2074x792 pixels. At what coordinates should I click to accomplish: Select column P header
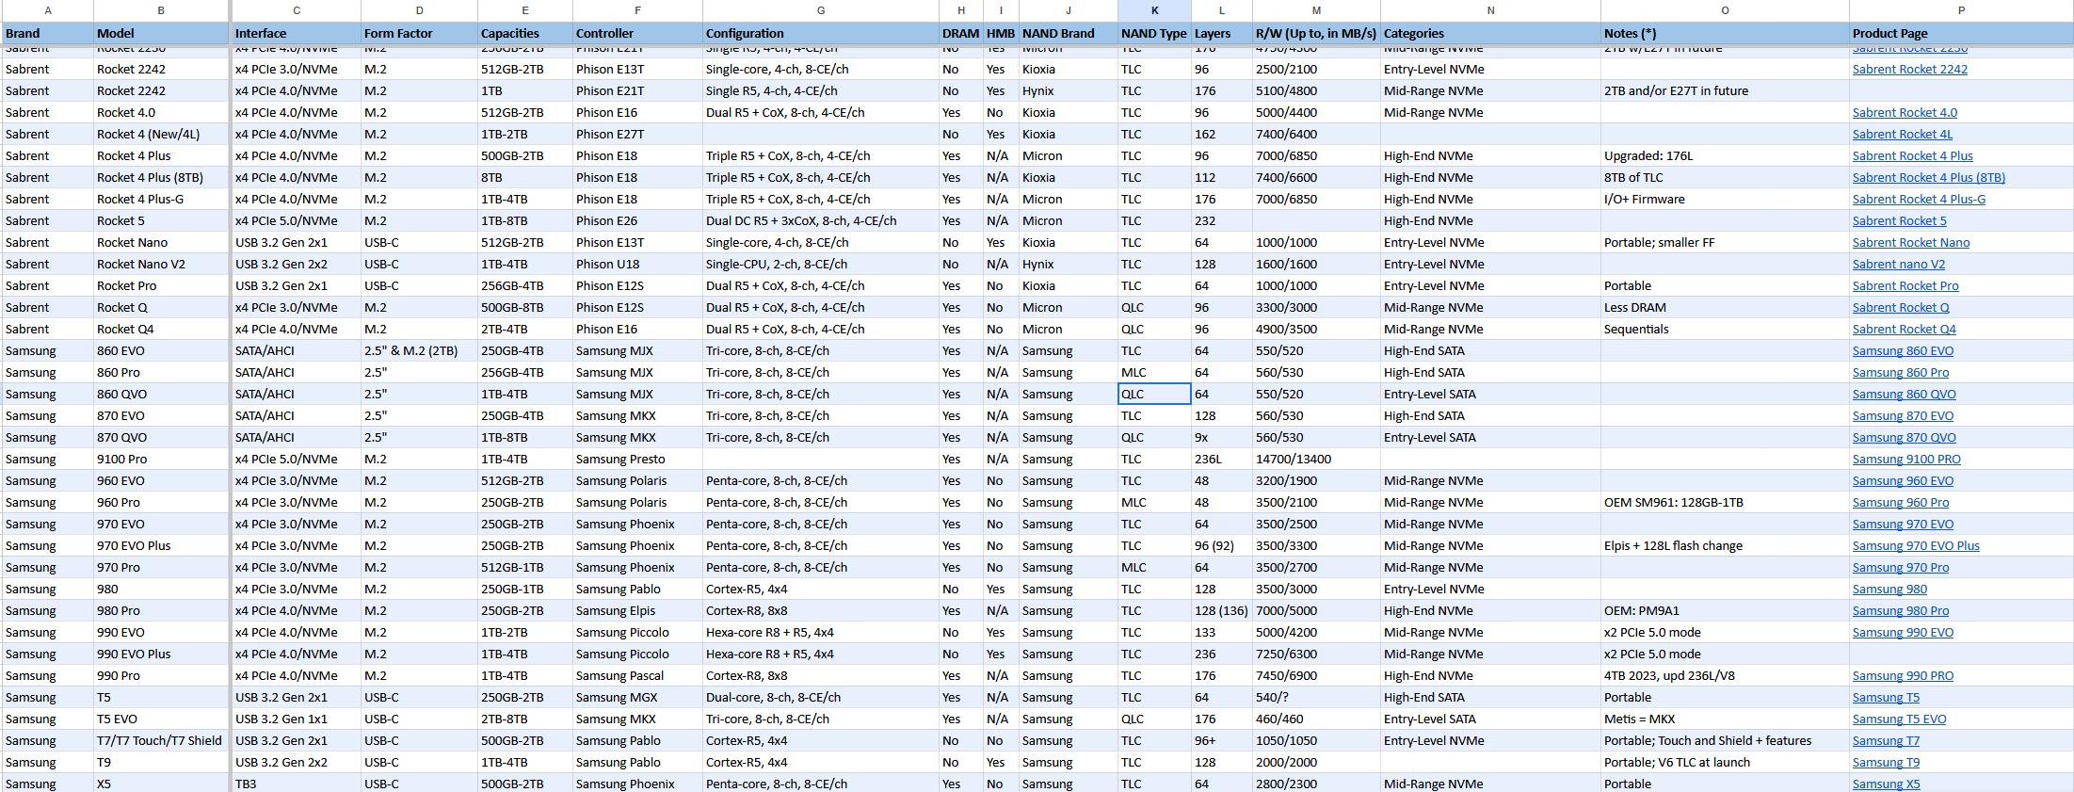pos(1961,10)
